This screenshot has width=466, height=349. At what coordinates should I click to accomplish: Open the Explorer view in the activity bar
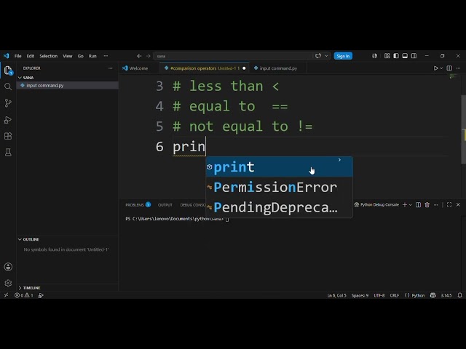[8, 71]
